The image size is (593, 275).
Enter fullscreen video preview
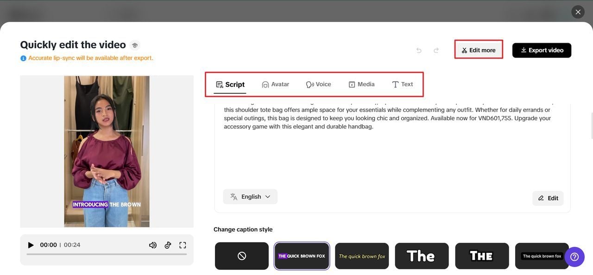tap(182, 244)
